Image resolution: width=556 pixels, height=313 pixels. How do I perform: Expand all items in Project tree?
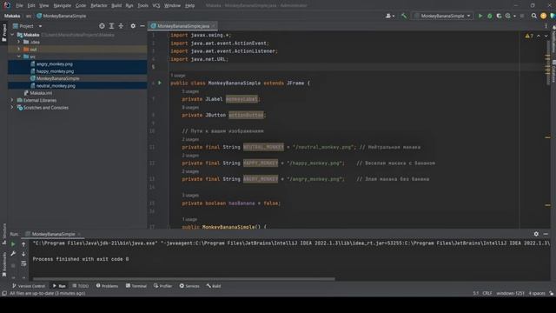pos(111,26)
